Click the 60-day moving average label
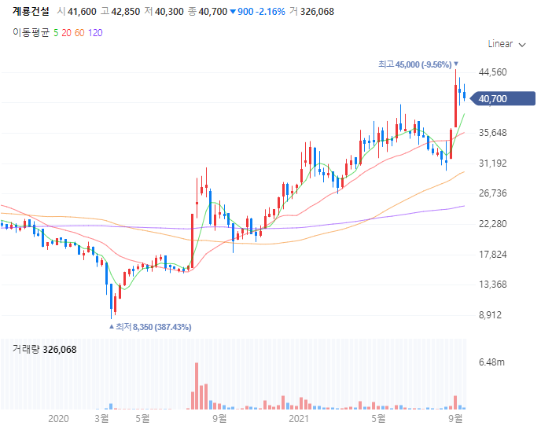Image resolution: width=541 pixels, height=437 pixels. tap(79, 33)
